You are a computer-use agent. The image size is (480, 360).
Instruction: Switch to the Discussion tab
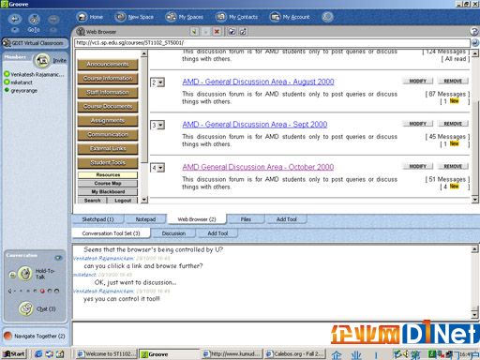click(173, 233)
